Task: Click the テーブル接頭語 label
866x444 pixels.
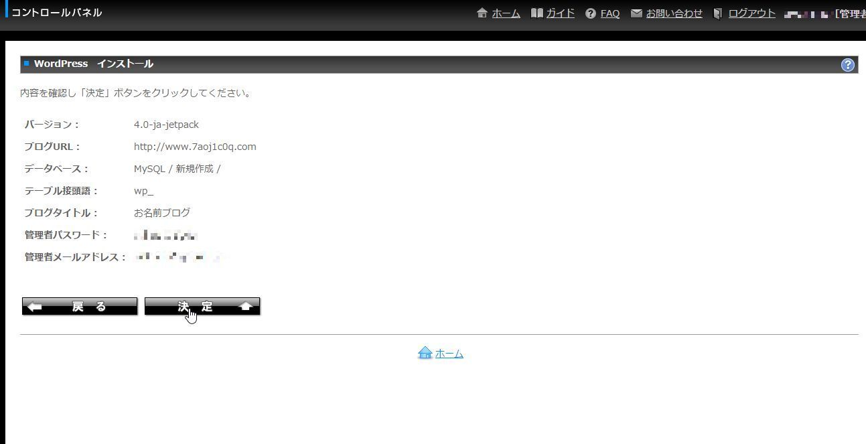Action: [x=62, y=191]
